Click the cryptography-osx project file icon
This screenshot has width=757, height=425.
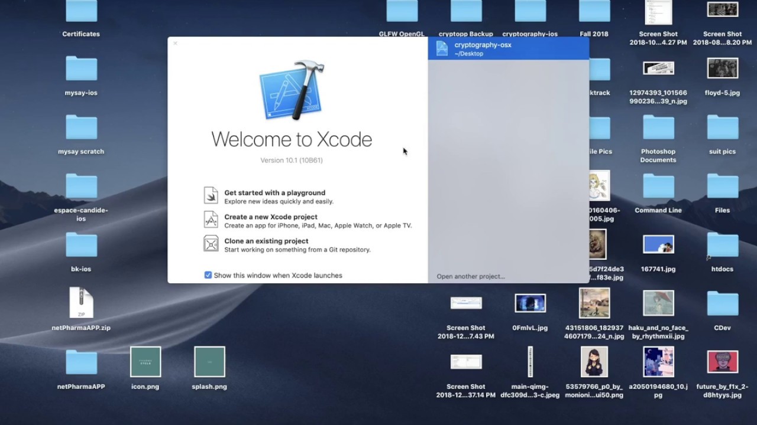(x=442, y=48)
